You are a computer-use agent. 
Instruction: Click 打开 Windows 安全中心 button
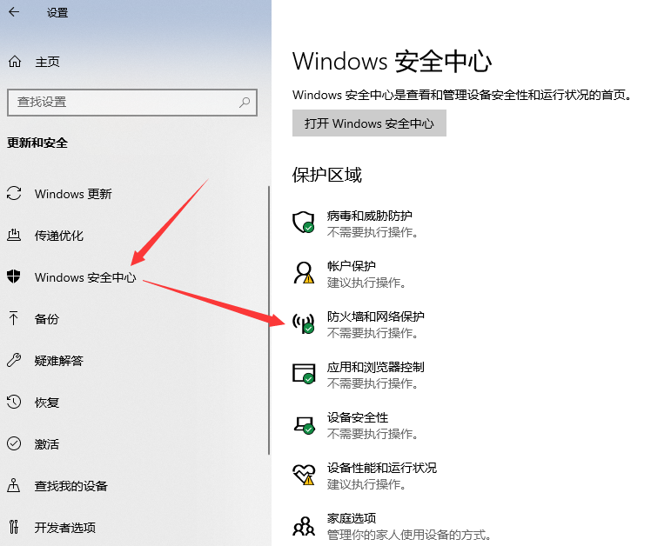tap(369, 123)
